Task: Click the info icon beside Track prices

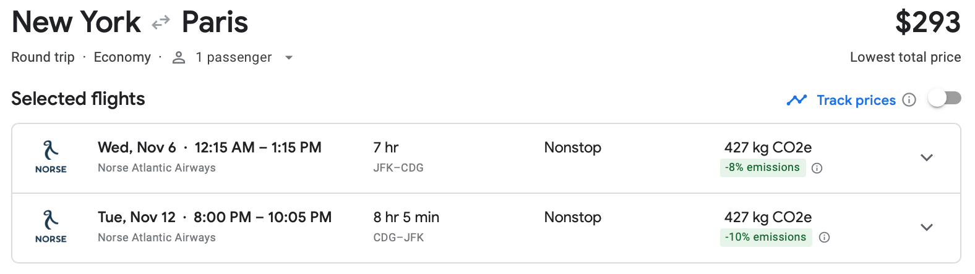Action: click(x=909, y=100)
